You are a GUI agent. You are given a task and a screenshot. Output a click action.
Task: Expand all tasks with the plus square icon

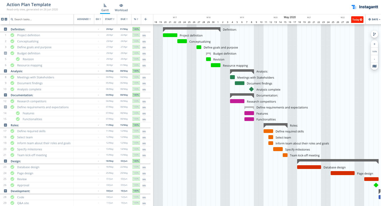[x=3, y=19]
